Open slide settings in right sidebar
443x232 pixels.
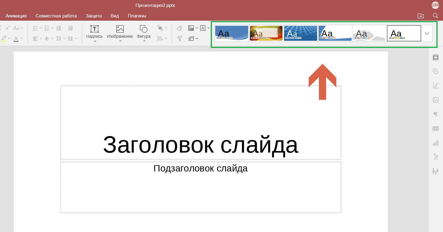point(436,58)
